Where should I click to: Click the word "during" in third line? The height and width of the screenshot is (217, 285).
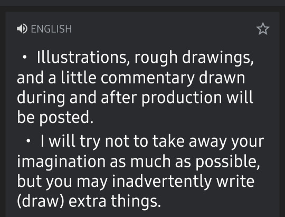[x=41, y=98]
